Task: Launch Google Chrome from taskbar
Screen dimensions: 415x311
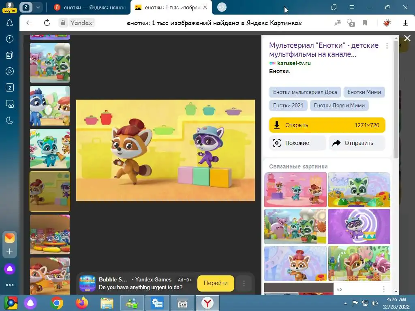Action: (56, 303)
